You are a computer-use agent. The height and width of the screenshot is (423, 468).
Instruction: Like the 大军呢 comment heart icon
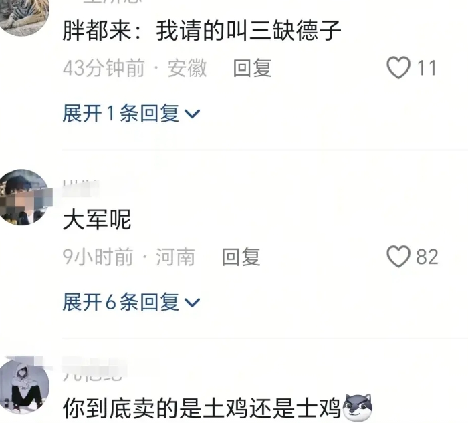[398, 257]
